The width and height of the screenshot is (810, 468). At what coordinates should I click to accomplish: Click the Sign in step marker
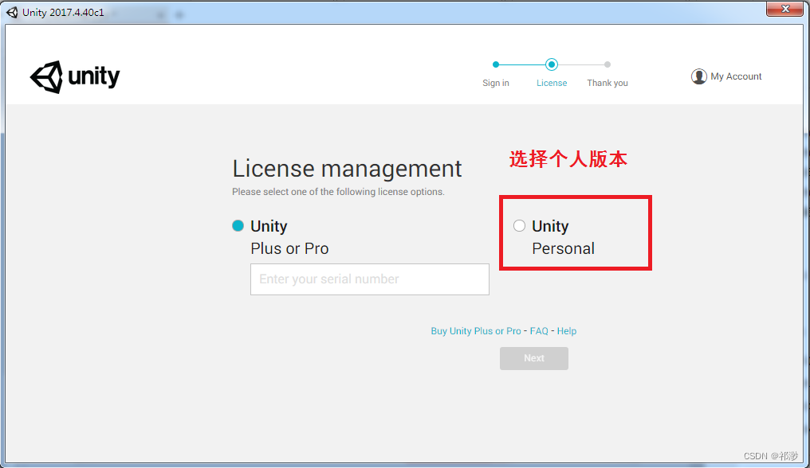point(496,64)
